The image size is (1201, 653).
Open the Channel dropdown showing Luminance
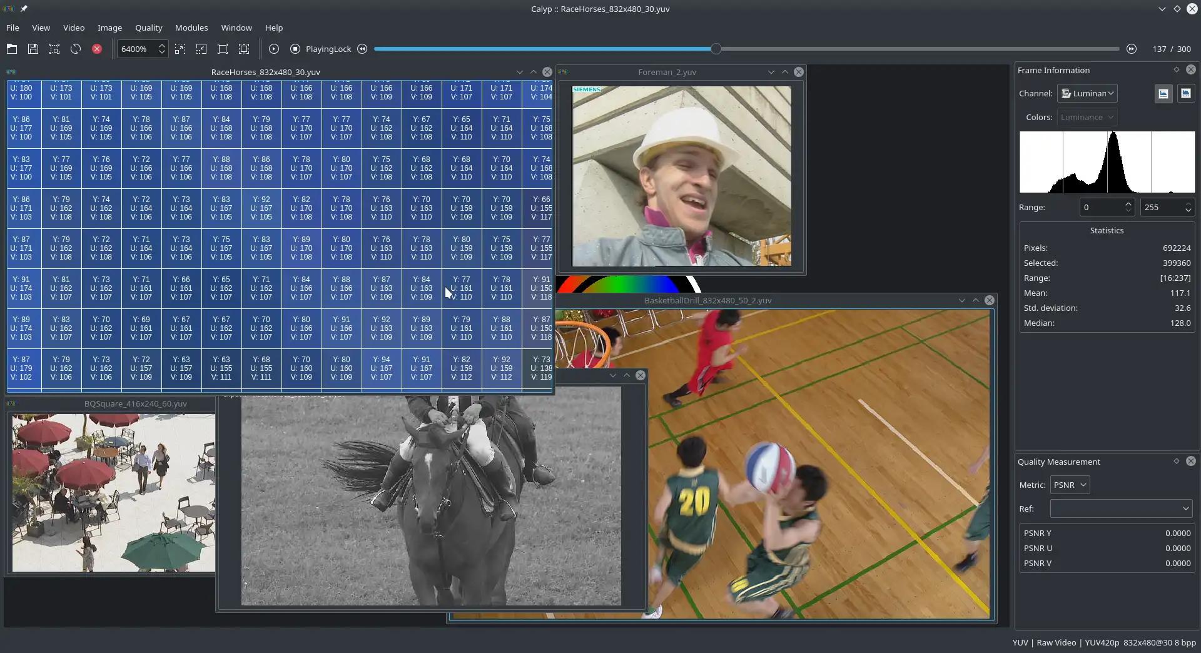(x=1087, y=93)
